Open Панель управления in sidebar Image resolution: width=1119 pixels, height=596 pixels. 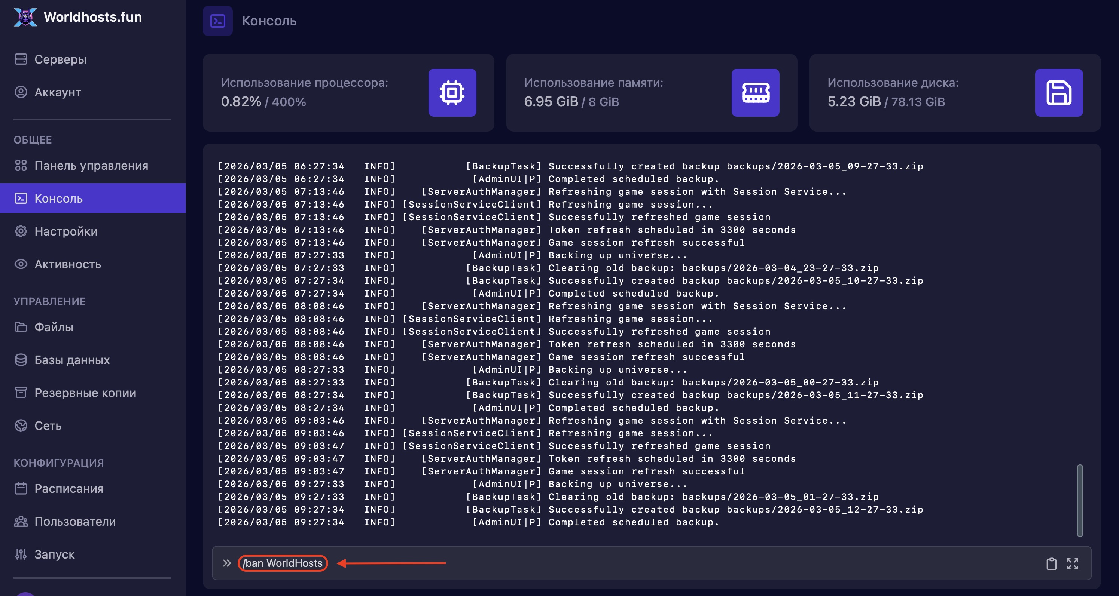coord(91,165)
